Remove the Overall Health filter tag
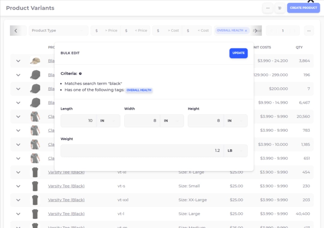 (x=246, y=31)
